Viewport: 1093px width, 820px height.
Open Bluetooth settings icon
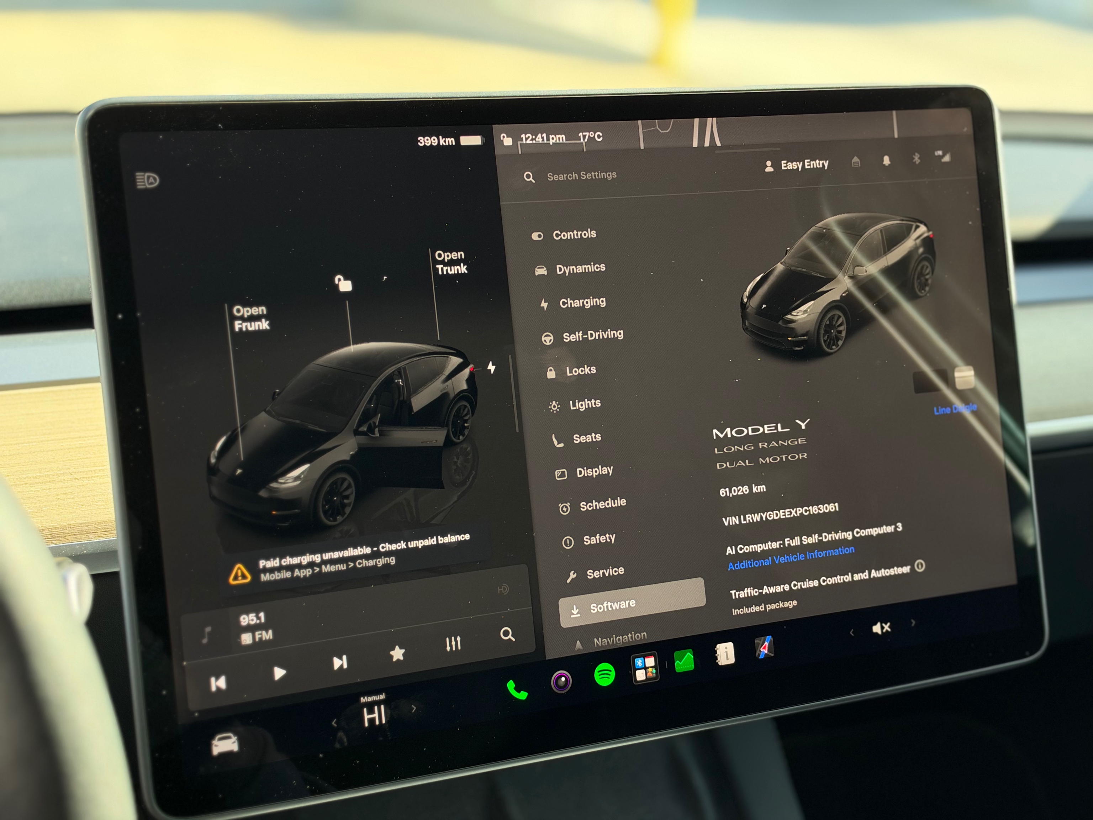pyautogui.click(x=916, y=158)
